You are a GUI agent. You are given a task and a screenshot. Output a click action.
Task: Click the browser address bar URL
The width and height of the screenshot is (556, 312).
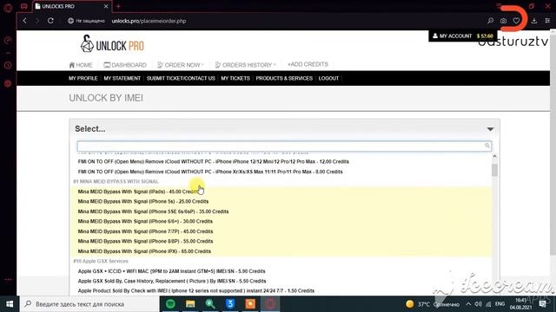tap(149, 21)
